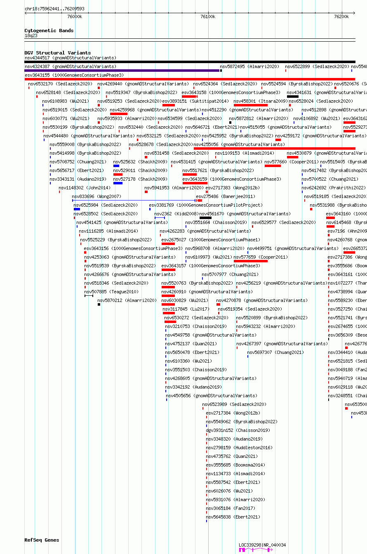
Task: Click variant nsv4269440 (gnomADStructuralVariants)
Action: pos(143,84)
